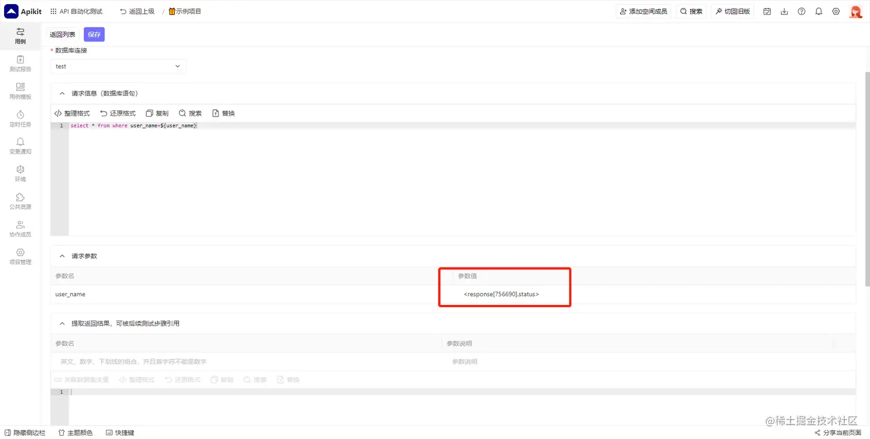Click 还原格式 in the lower editor toolbar
870x439 pixels.
click(x=182, y=380)
